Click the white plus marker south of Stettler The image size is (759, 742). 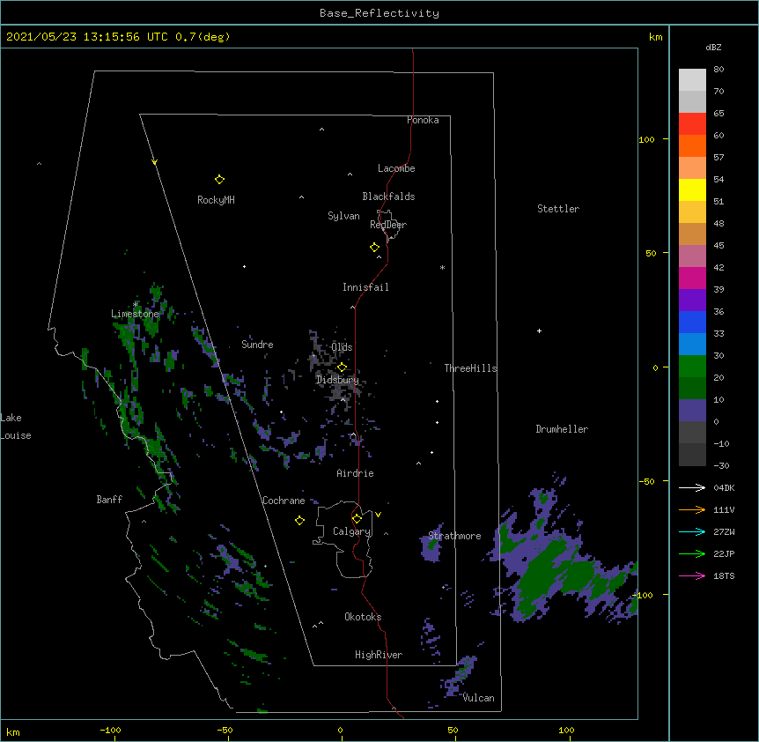pos(539,330)
